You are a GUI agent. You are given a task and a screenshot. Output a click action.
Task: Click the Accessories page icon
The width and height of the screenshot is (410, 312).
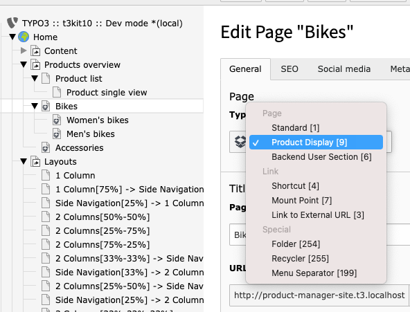(x=46, y=147)
